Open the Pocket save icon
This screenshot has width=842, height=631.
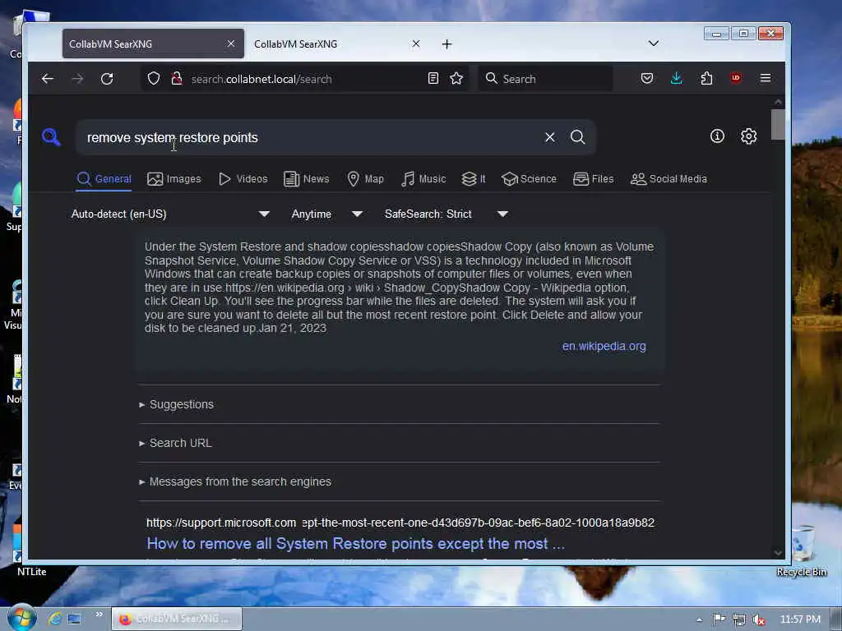(647, 78)
